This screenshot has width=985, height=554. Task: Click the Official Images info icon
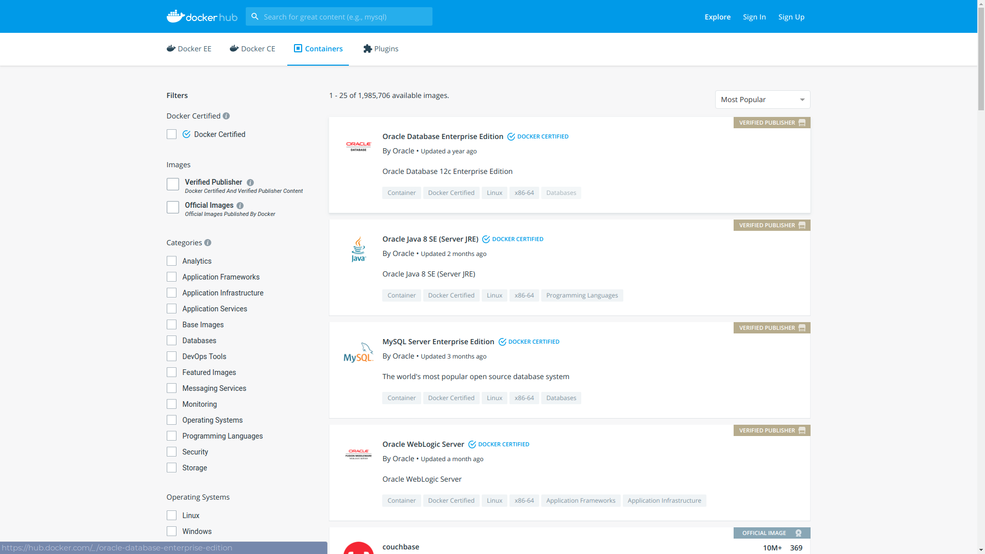[x=240, y=206]
